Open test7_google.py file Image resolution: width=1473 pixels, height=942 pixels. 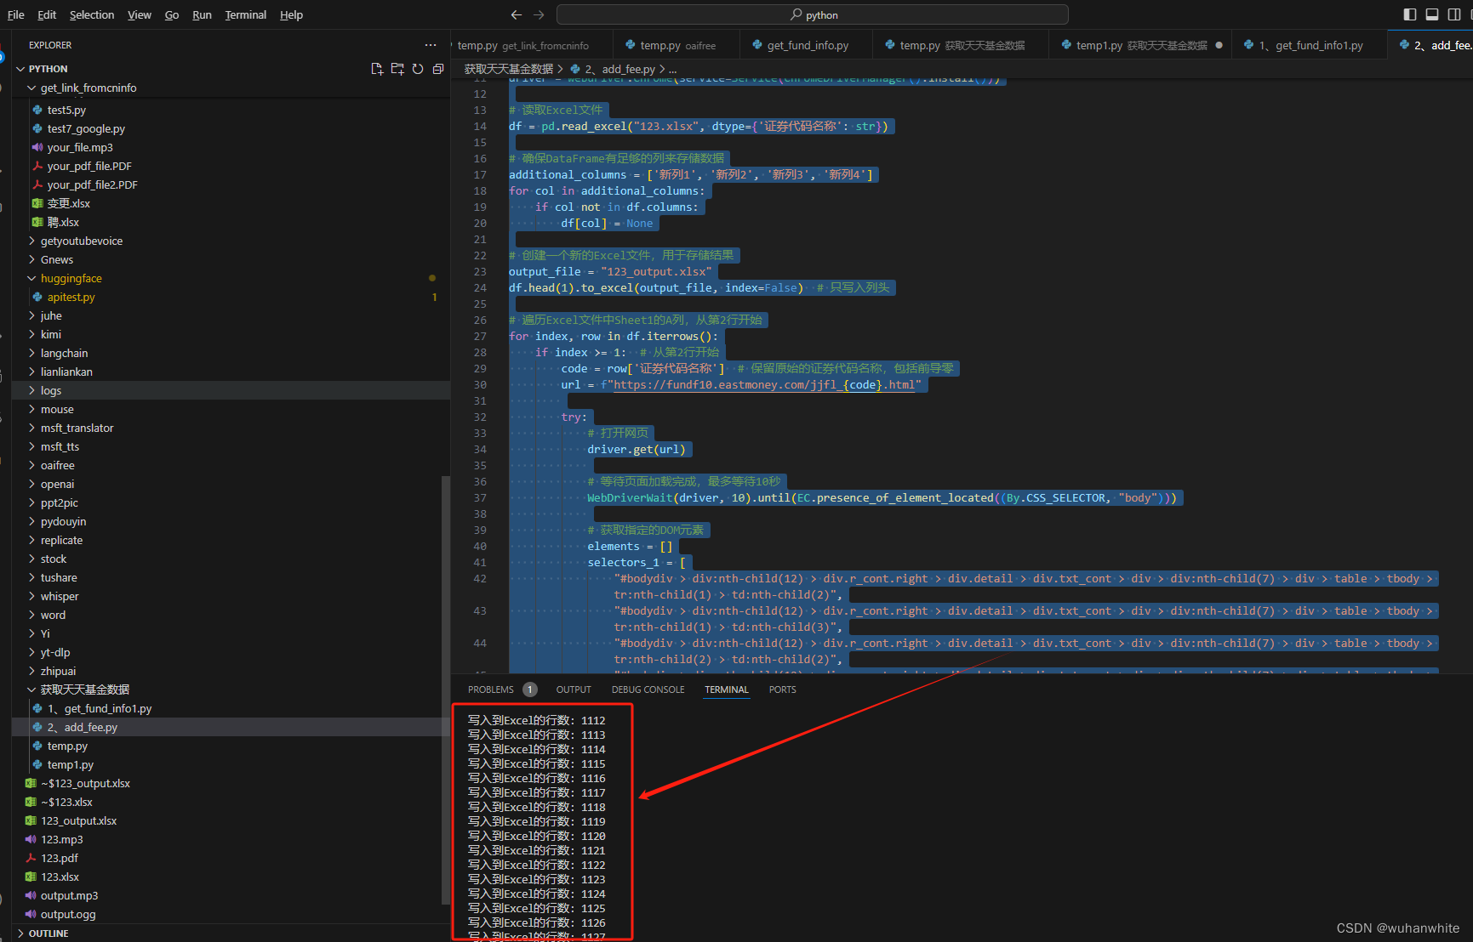[x=86, y=128]
